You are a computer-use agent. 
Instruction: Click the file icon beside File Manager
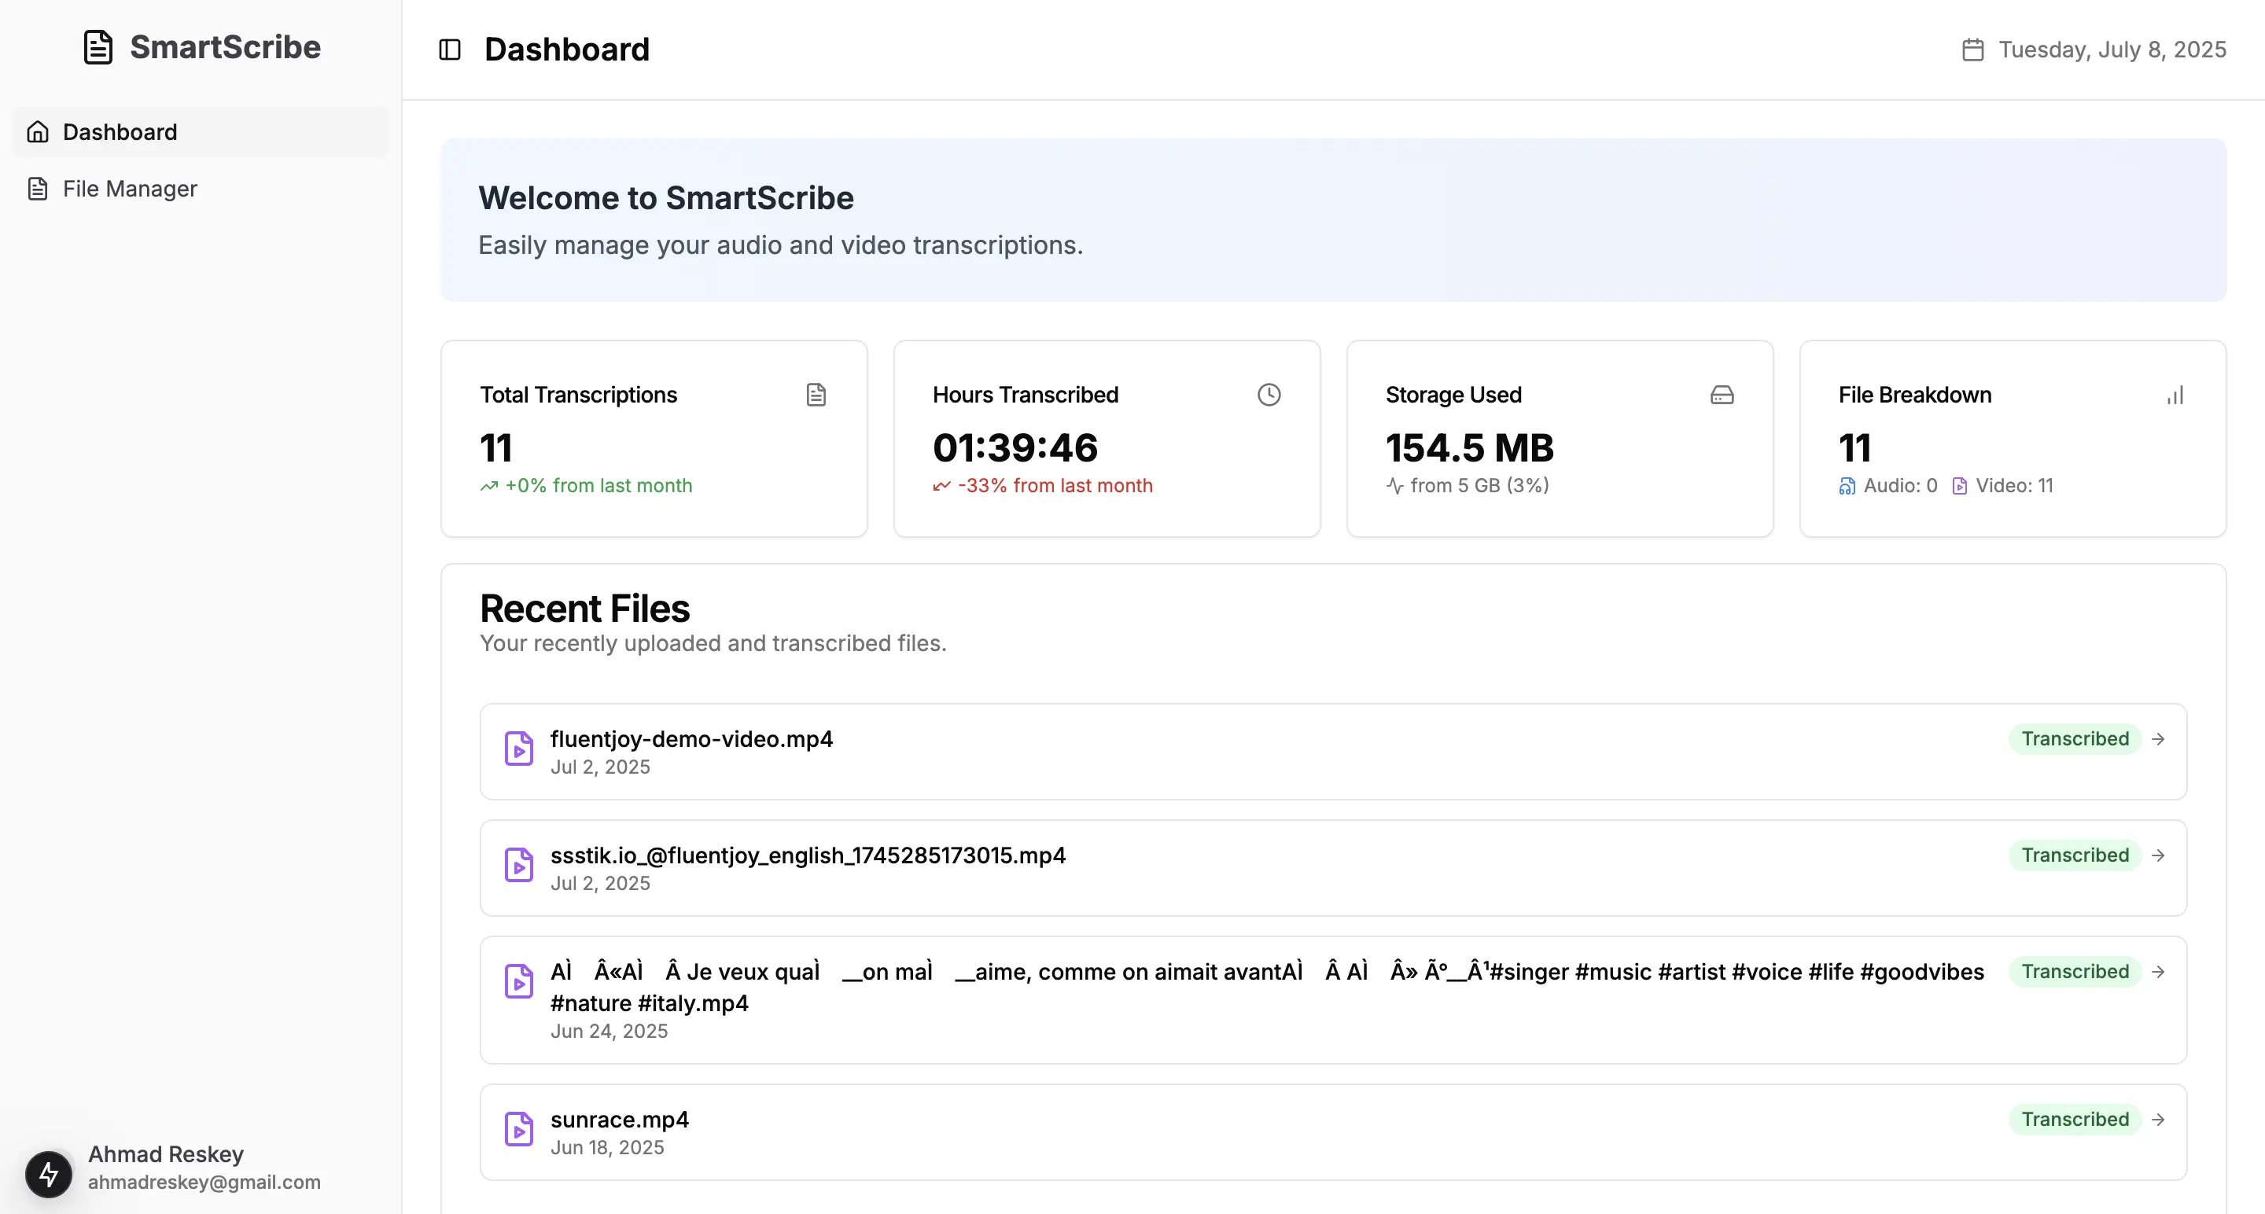(x=37, y=188)
